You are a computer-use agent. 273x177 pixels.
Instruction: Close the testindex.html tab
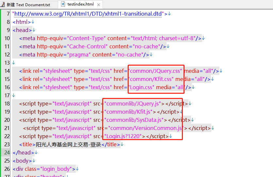(99, 5)
